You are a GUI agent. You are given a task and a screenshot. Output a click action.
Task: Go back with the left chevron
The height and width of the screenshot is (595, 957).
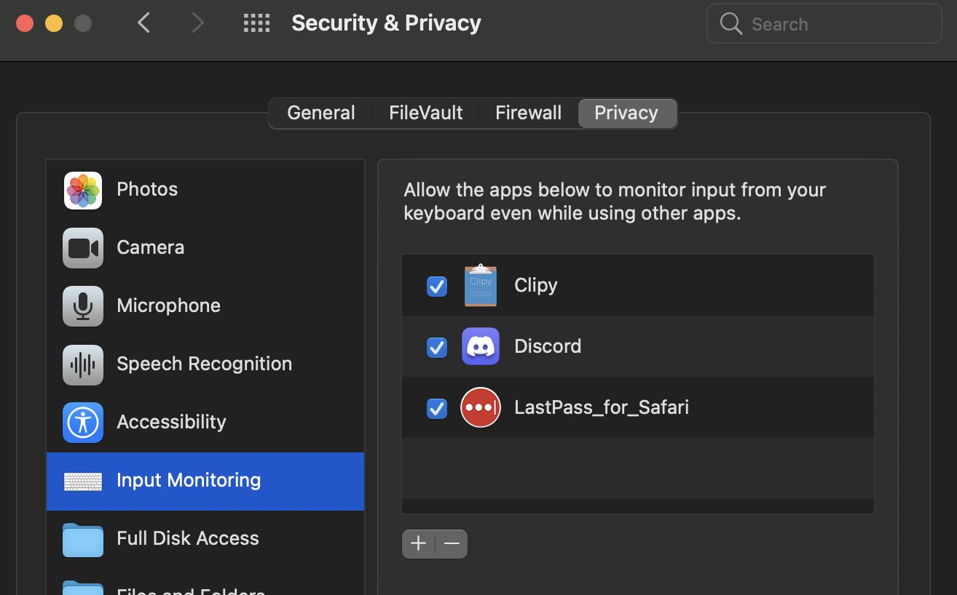tap(144, 23)
